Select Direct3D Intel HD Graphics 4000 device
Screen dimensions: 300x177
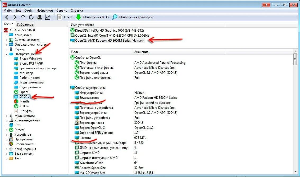click(107, 31)
